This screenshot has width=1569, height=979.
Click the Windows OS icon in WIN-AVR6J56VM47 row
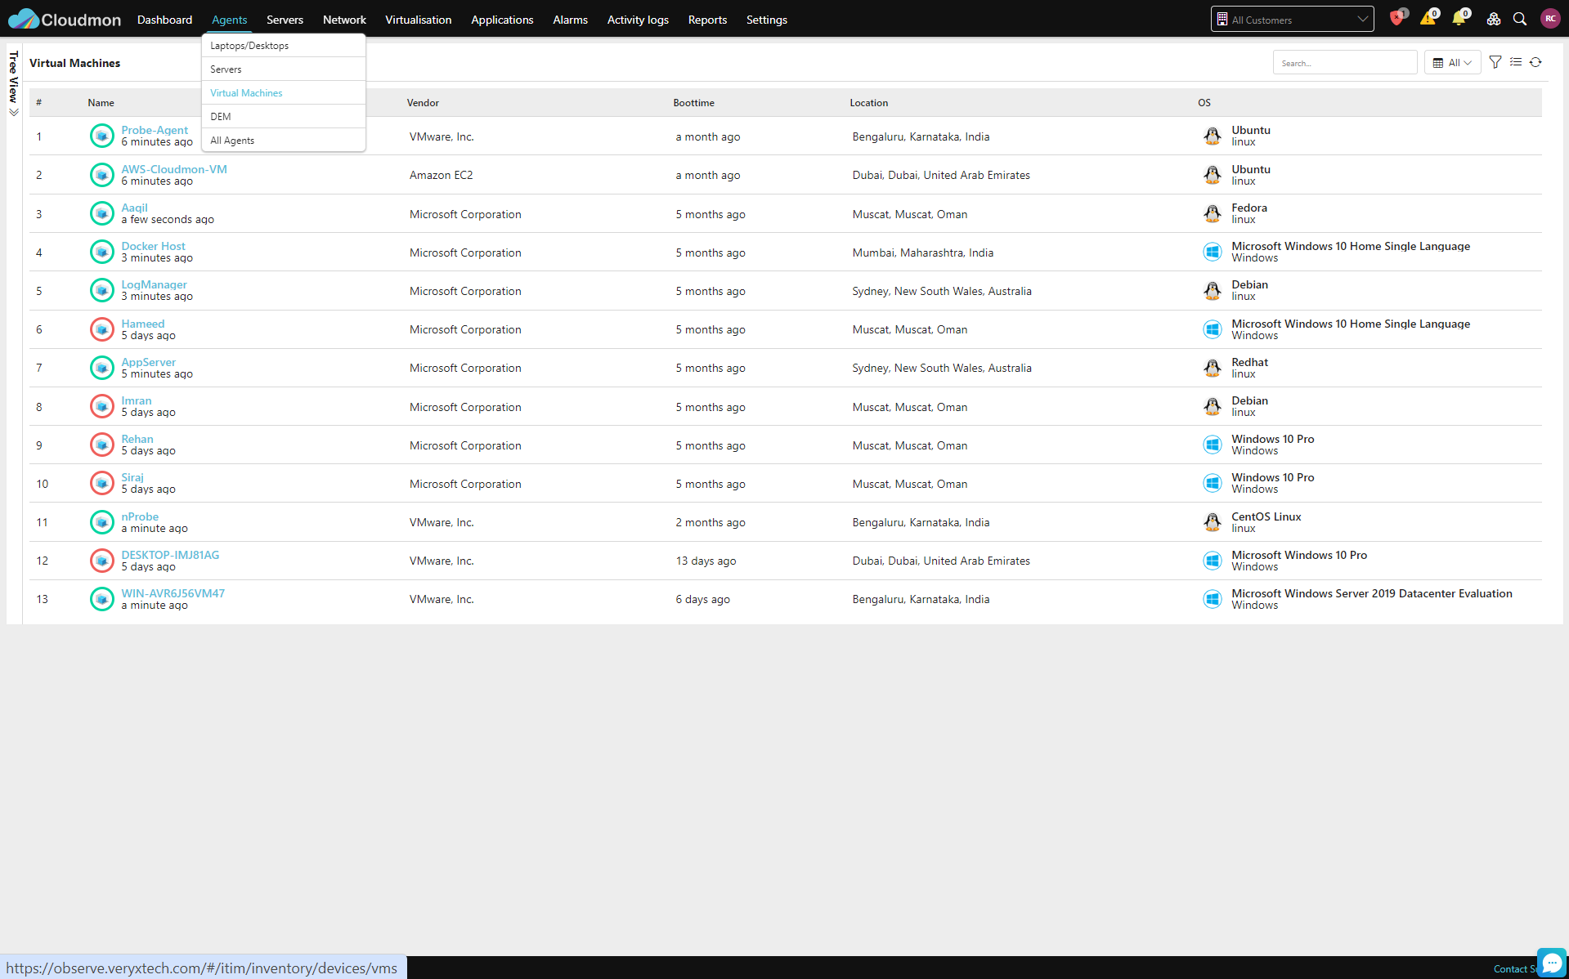(x=1212, y=599)
